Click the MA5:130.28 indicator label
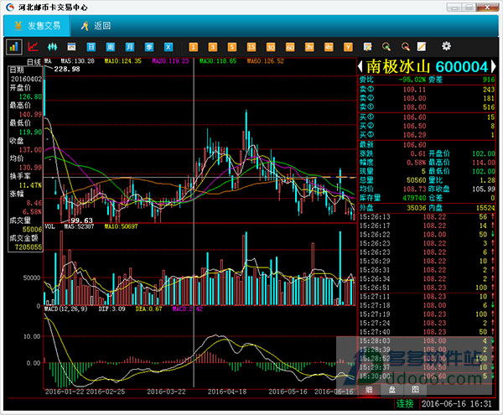503x415 pixels. coord(78,61)
